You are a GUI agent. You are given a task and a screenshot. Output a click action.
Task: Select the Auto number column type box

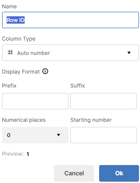[x=70, y=53]
